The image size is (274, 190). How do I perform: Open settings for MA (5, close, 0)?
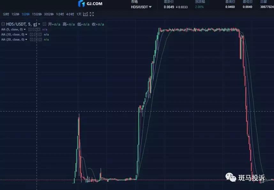34,29
